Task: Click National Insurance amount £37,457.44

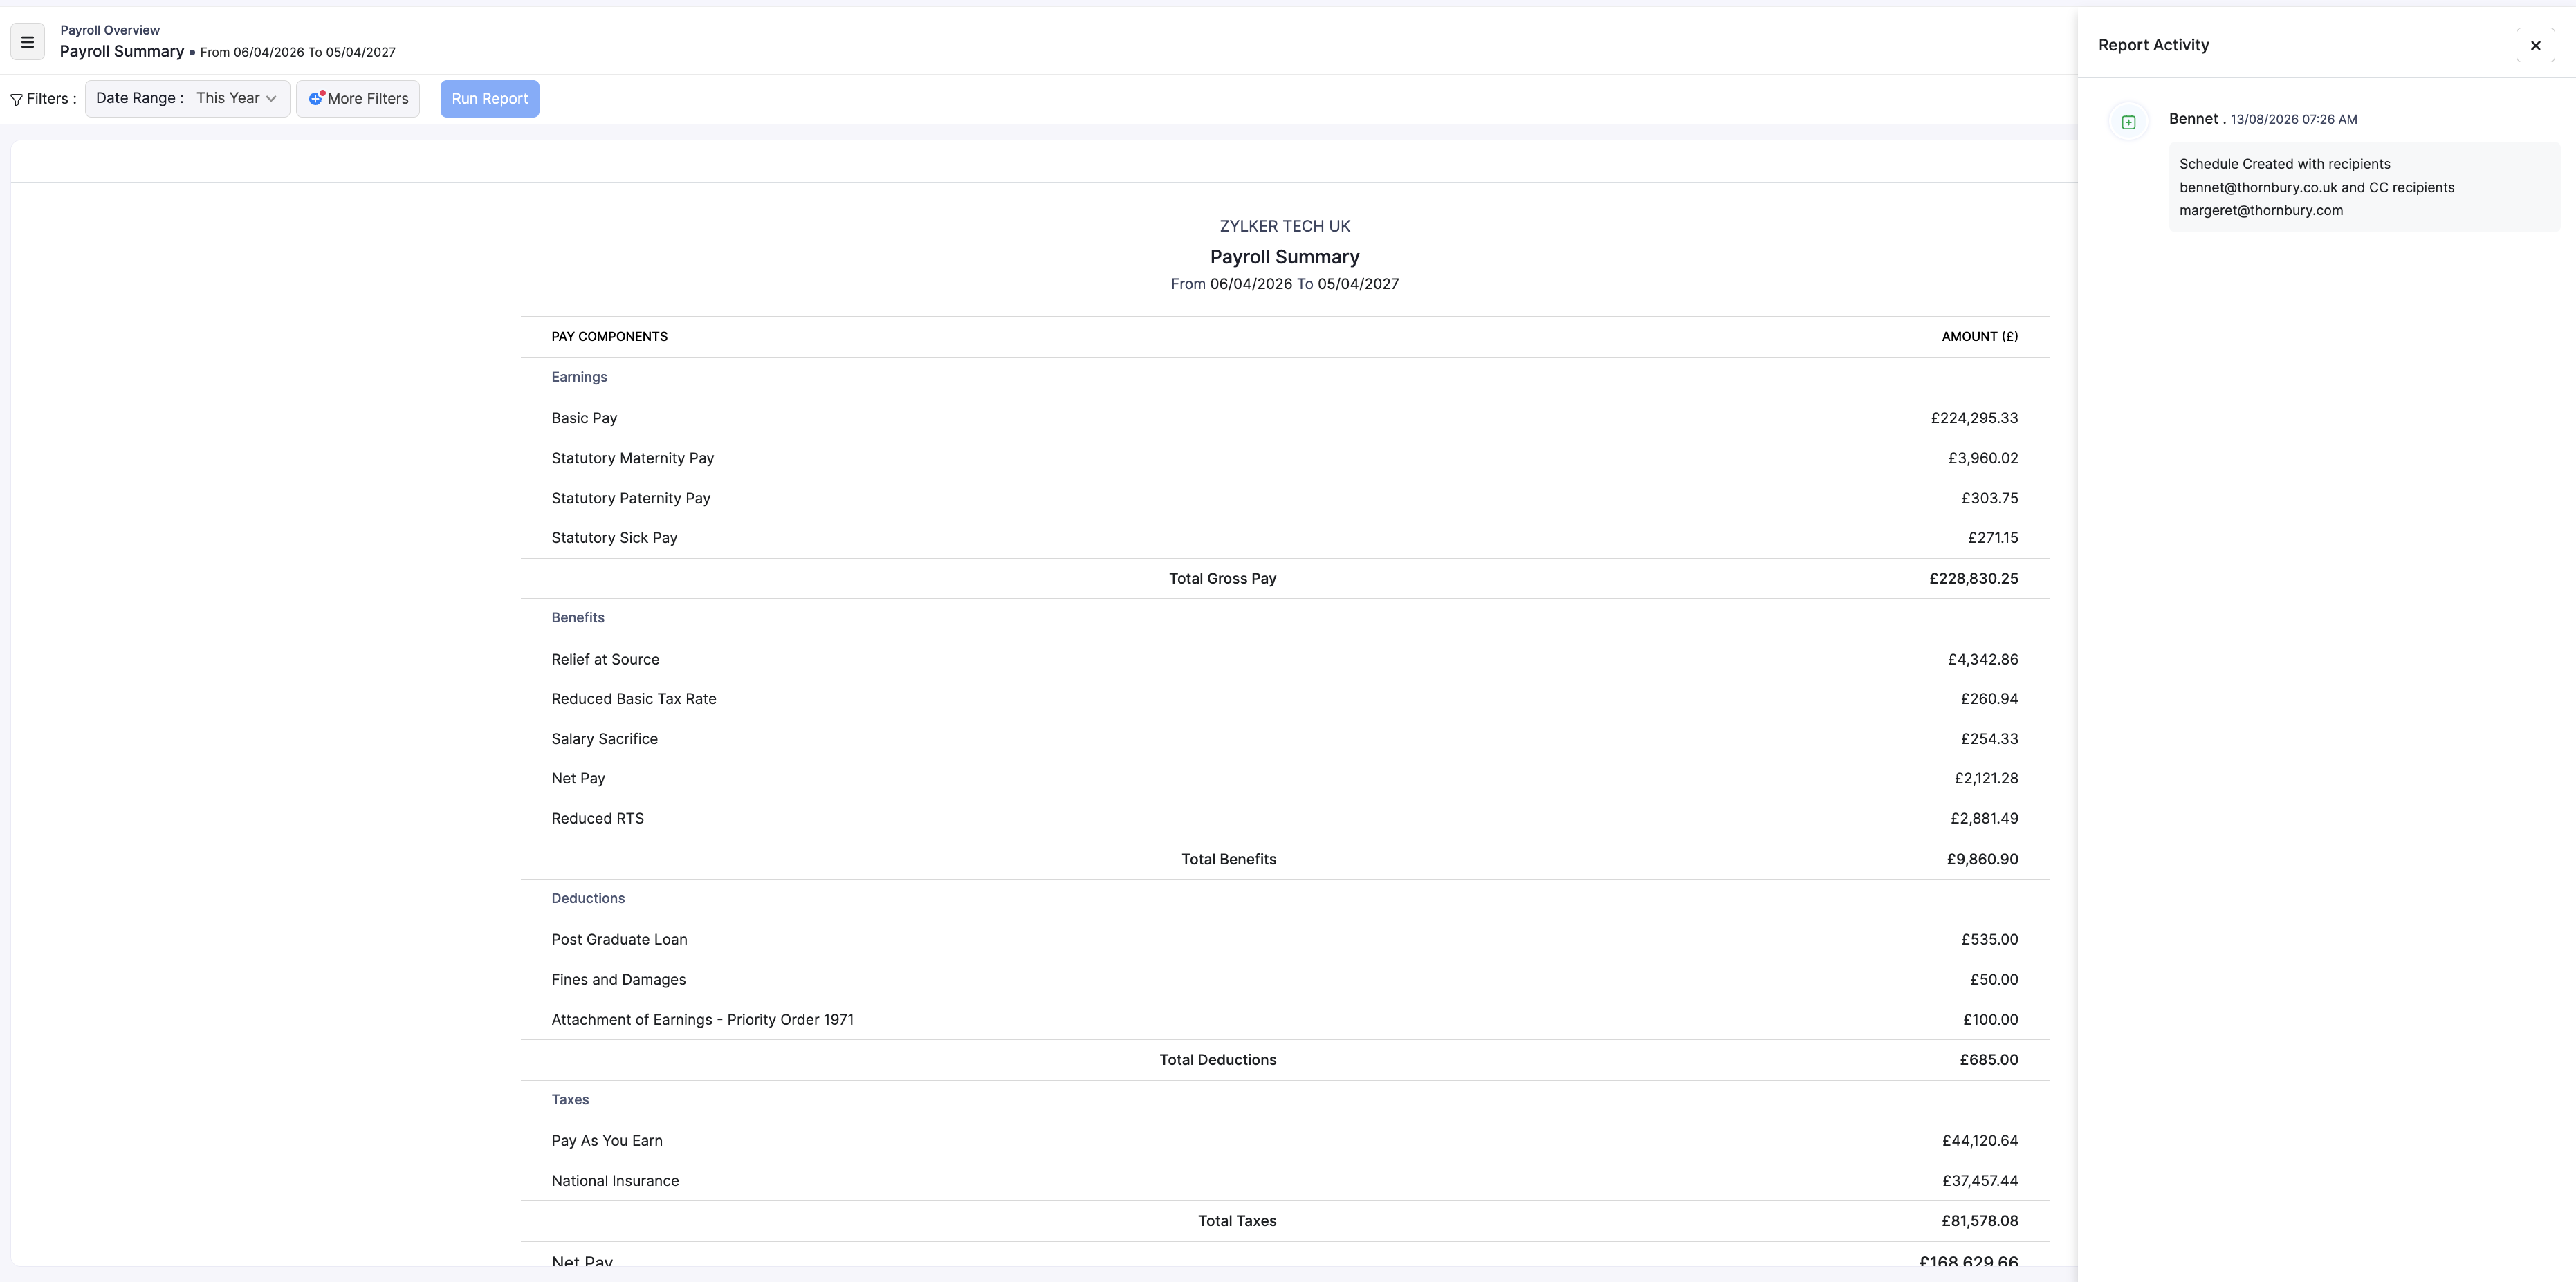Action: [x=1980, y=1181]
